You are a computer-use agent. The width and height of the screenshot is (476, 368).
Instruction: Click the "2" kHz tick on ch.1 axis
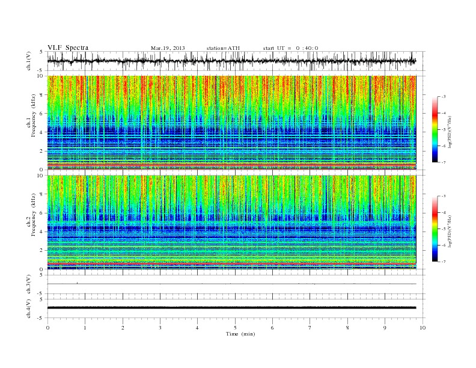(x=42, y=151)
